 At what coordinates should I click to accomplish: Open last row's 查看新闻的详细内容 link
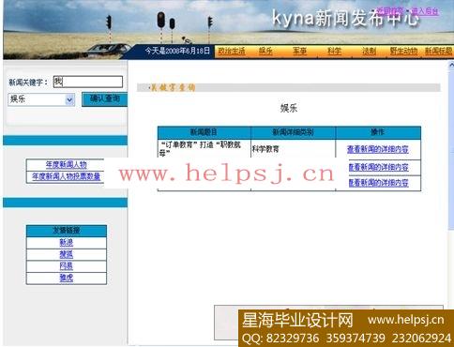tap(378, 183)
